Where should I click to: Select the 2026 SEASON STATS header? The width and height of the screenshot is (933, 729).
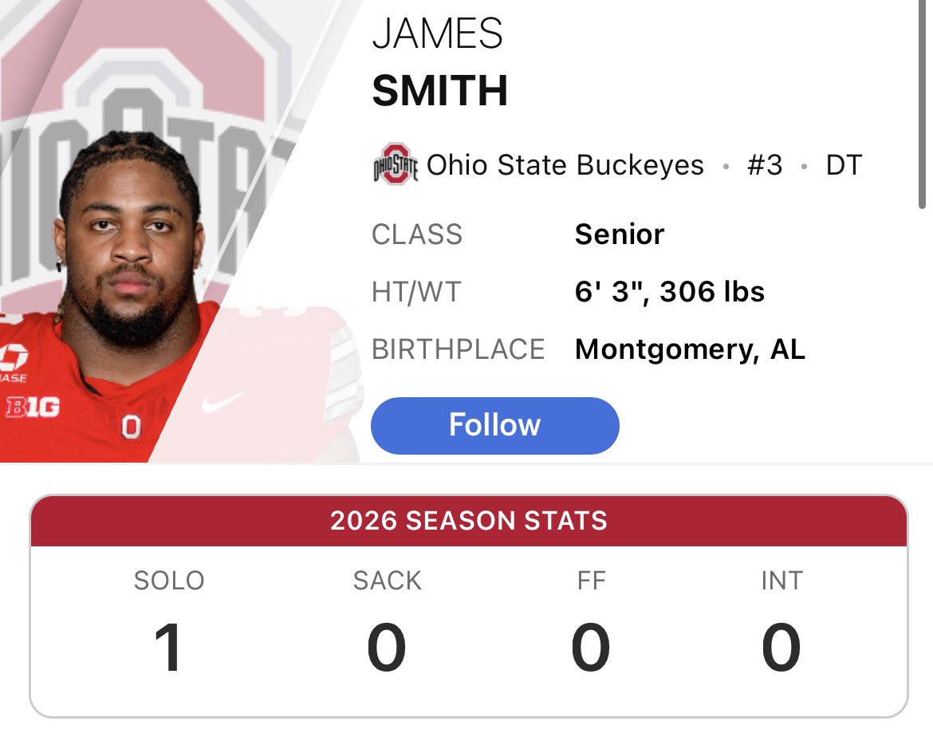point(469,521)
